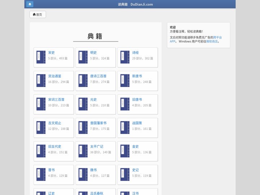Open the 旧唐书 title link
Image resolution: width=260 pixels, height=195 pixels.
pos(137,100)
